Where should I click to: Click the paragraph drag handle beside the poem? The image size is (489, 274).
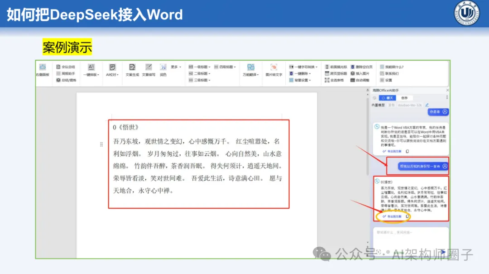click(101, 144)
